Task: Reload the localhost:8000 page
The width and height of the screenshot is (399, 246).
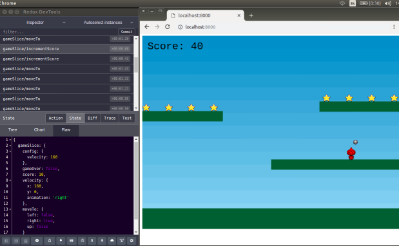Action: pyautogui.click(x=167, y=27)
